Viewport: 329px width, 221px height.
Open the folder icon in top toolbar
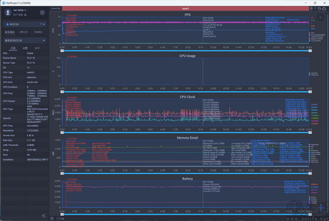pyautogui.click(x=319, y=8)
